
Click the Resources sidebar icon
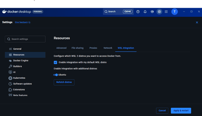pos(10,55)
